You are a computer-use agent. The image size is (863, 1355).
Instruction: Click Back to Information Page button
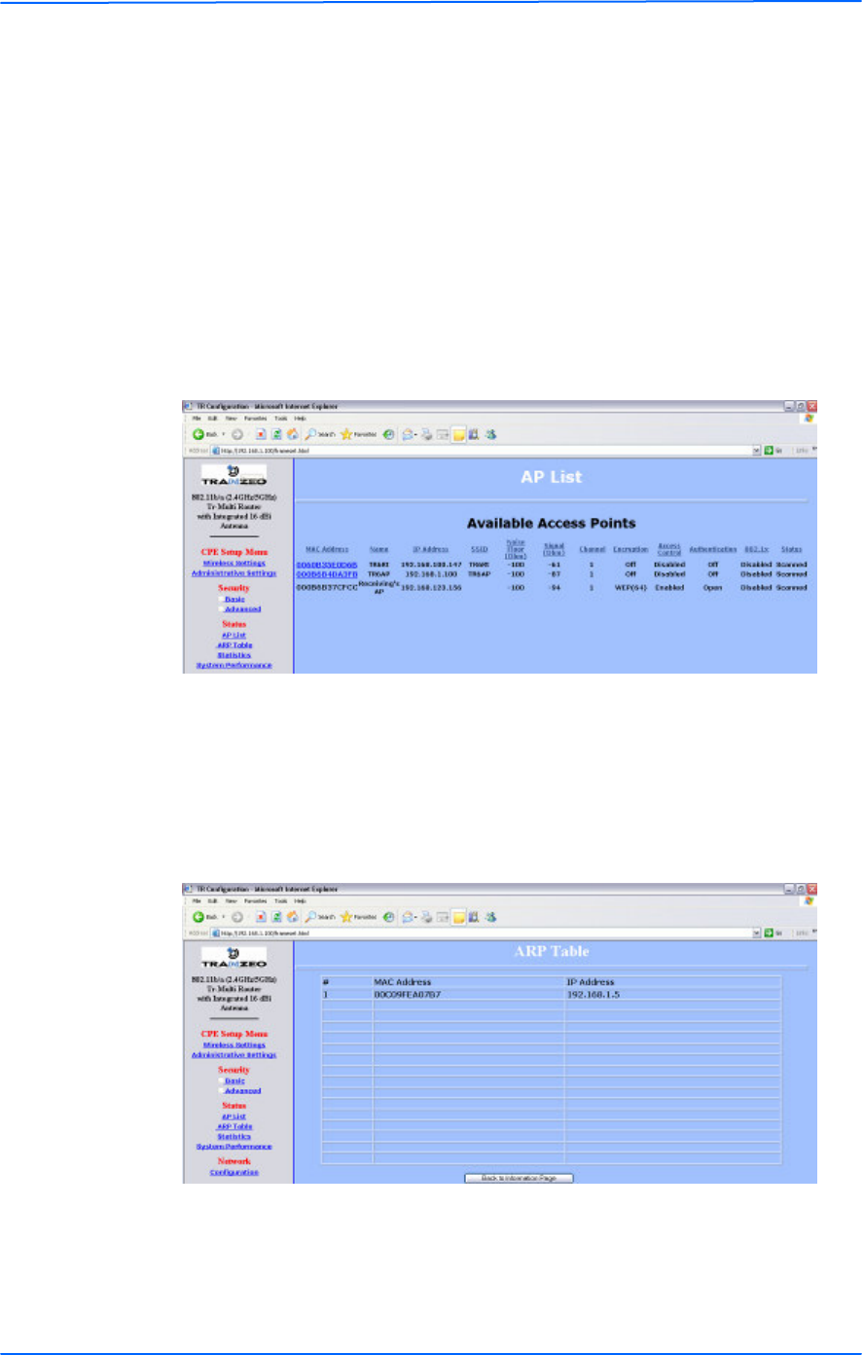tap(519, 1177)
